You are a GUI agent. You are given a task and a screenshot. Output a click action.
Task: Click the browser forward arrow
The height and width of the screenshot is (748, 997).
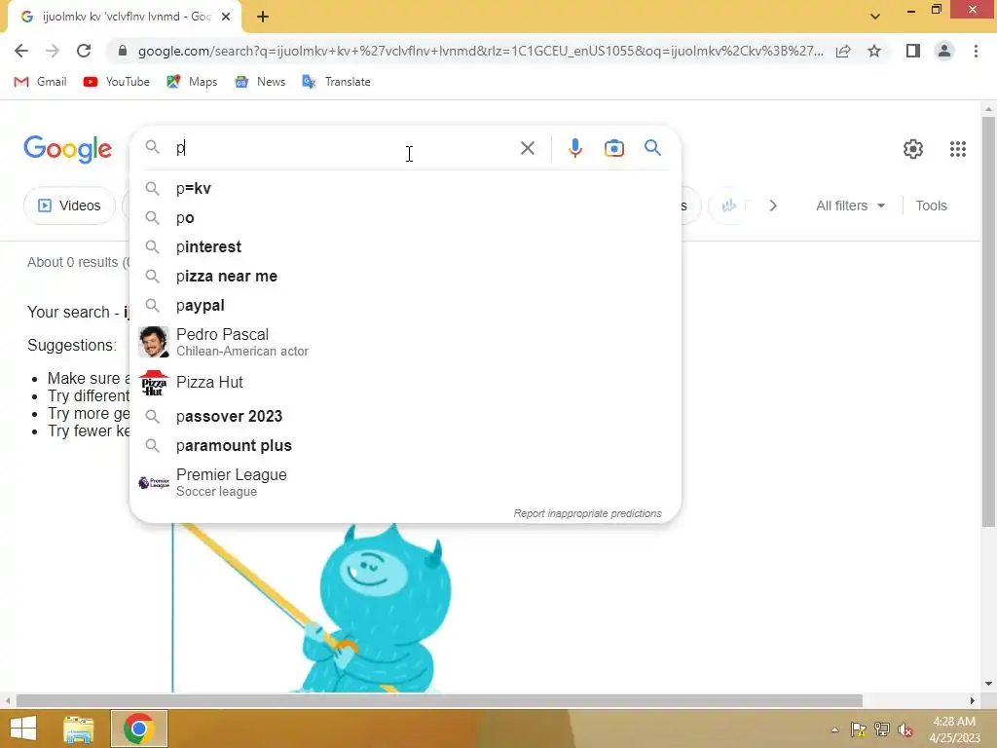pos(53,51)
